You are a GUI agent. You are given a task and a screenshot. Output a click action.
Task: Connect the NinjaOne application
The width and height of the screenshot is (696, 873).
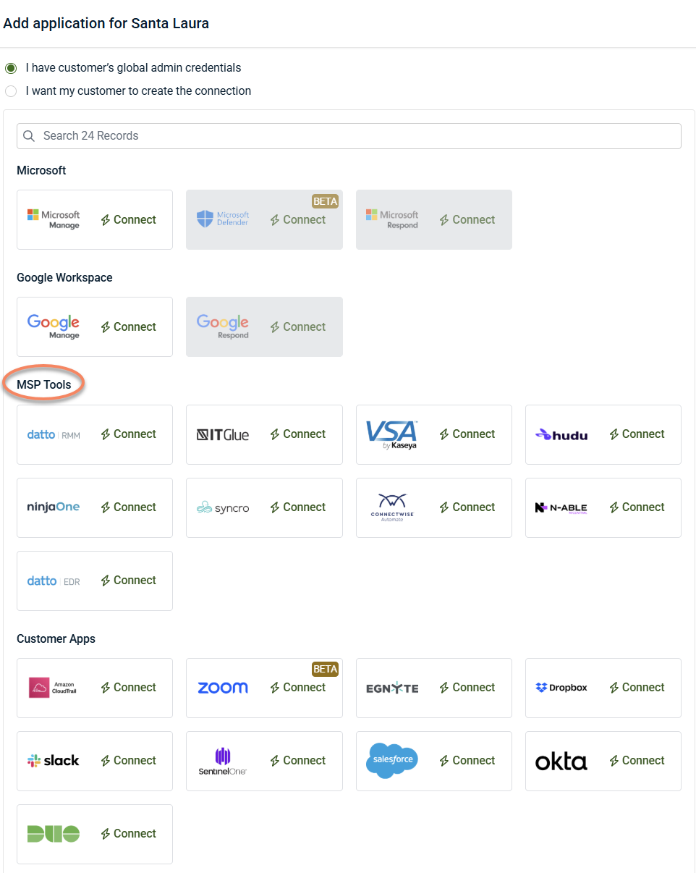coord(129,507)
